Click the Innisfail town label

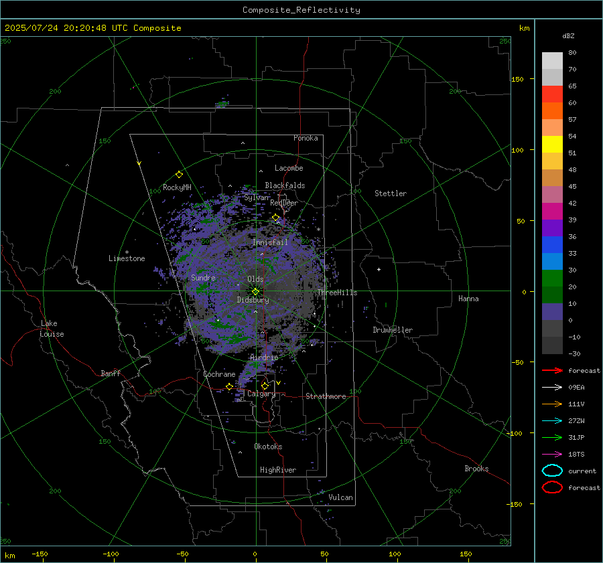(270, 242)
